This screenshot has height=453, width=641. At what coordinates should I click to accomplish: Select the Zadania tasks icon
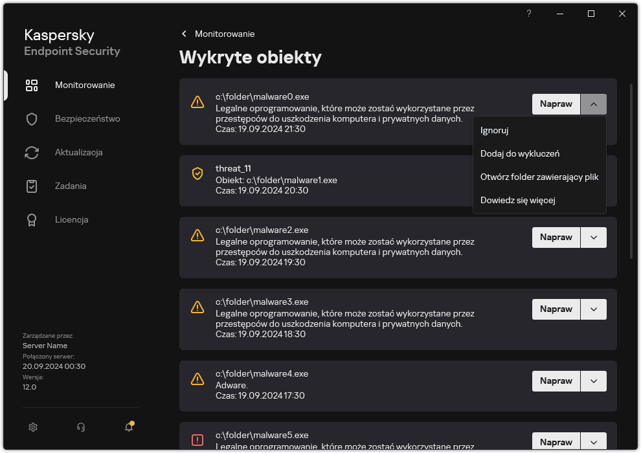(x=32, y=186)
